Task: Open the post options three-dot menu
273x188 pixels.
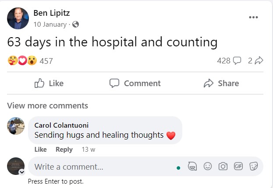Action: pos(253,17)
